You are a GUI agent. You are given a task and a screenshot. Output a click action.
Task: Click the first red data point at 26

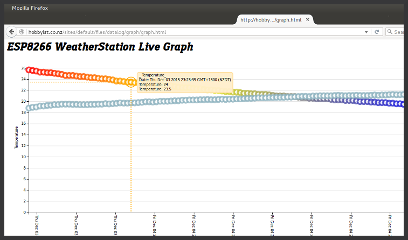[30, 70]
